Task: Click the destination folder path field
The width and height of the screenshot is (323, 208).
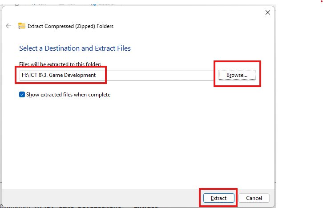Action: pos(117,75)
